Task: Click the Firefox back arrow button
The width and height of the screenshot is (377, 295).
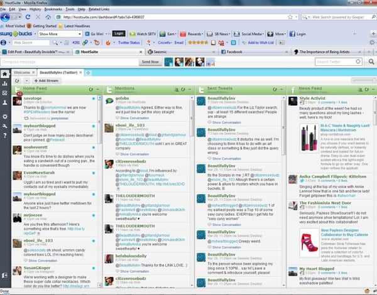Action: coord(5,17)
